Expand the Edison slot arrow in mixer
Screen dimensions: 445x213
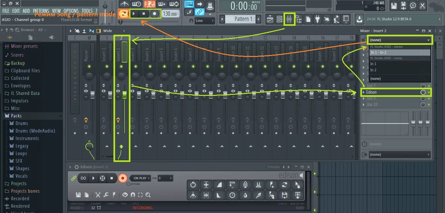click(364, 92)
